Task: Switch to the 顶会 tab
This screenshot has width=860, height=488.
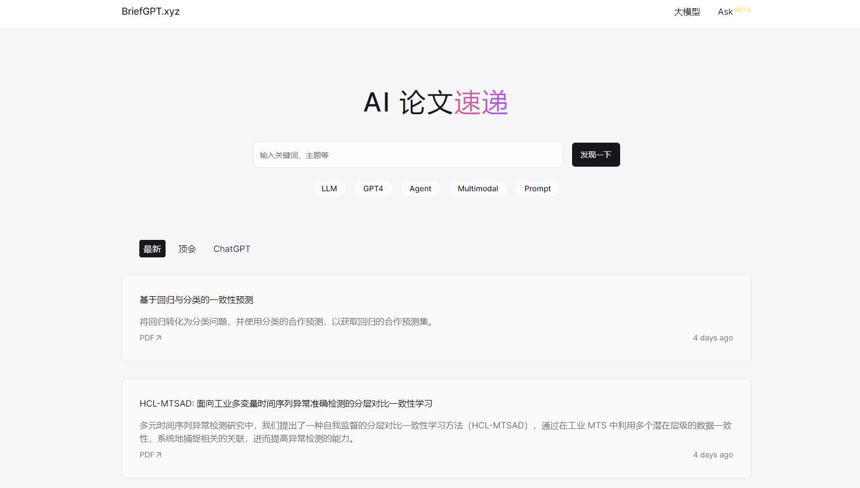Action: click(187, 249)
